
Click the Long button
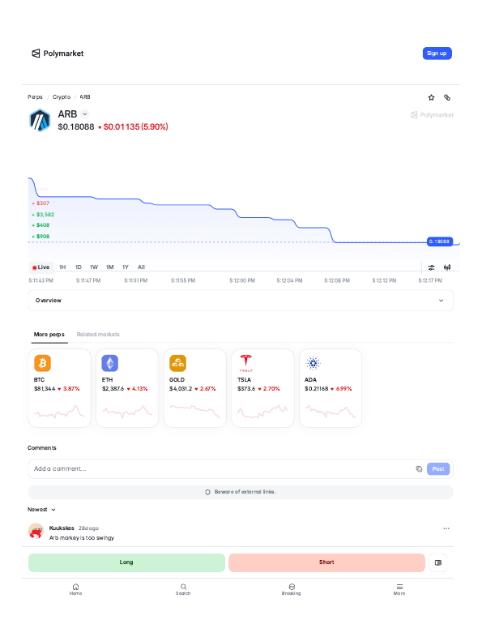(126, 562)
